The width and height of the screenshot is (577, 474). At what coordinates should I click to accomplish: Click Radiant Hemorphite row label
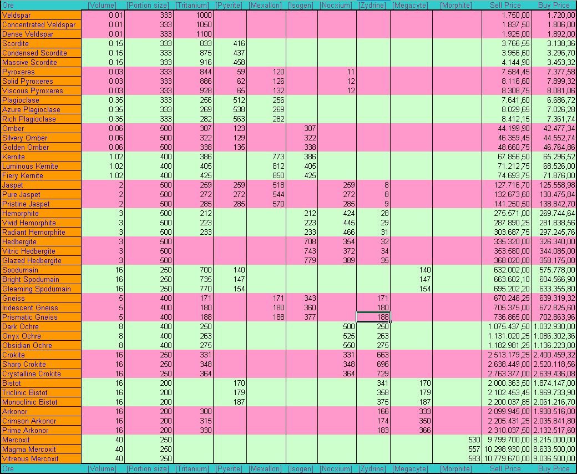coord(41,232)
